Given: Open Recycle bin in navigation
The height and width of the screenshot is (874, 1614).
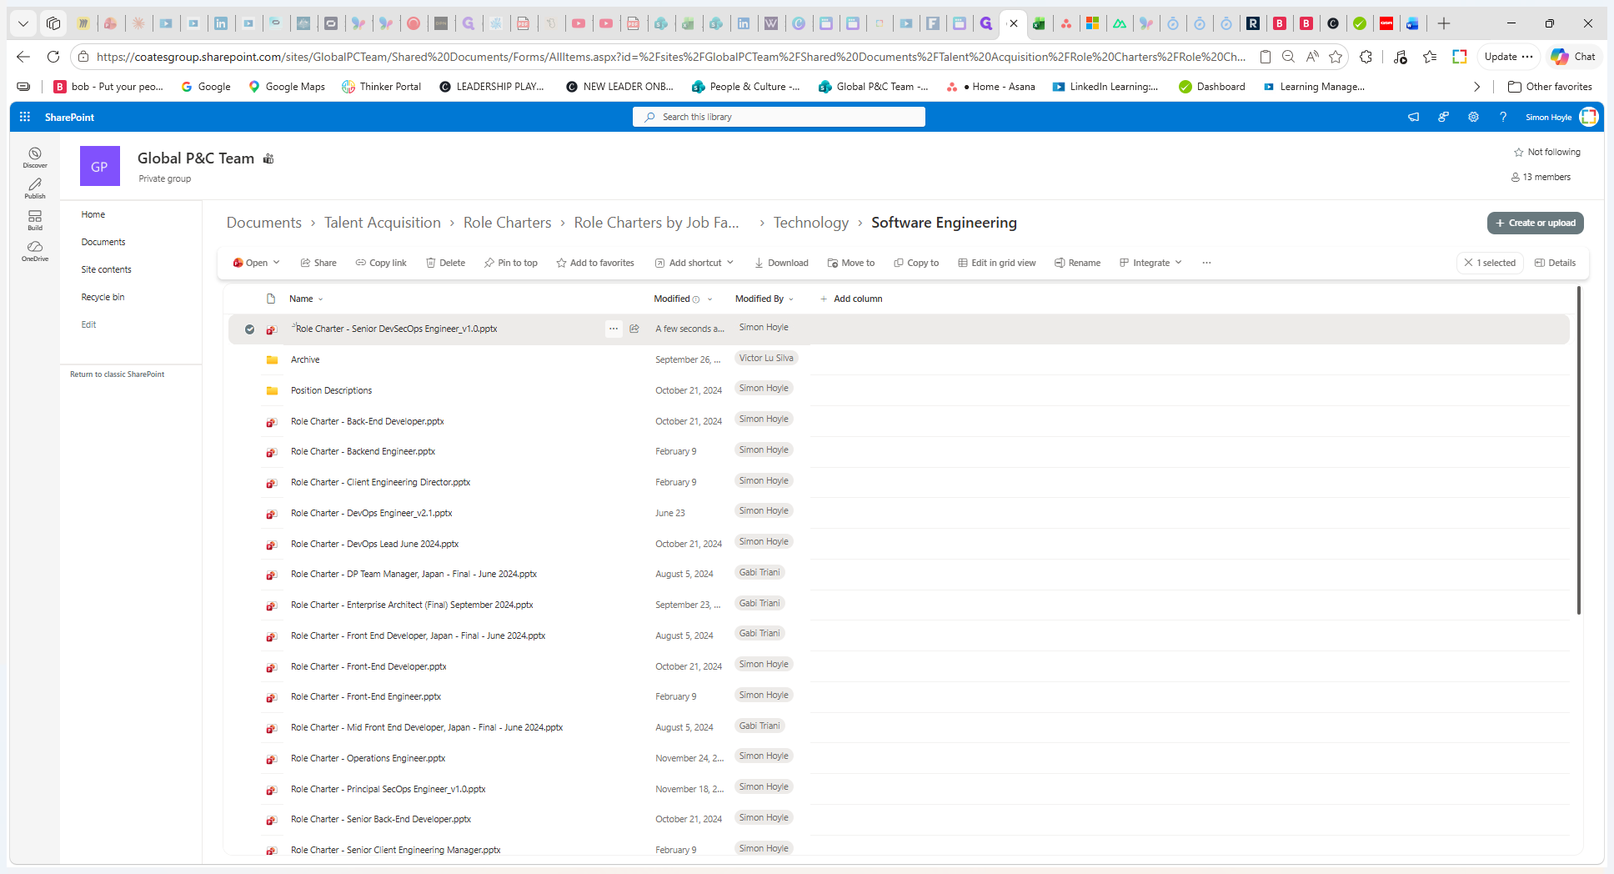Looking at the screenshot, I should (103, 297).
